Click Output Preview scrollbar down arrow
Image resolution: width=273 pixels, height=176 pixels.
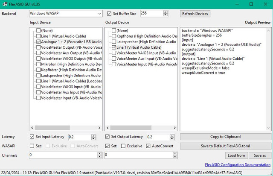[268, 128]
